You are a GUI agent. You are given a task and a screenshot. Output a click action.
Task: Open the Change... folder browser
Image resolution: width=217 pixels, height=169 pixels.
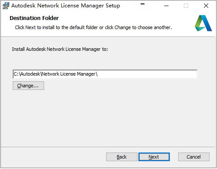(x=28, y=86)
